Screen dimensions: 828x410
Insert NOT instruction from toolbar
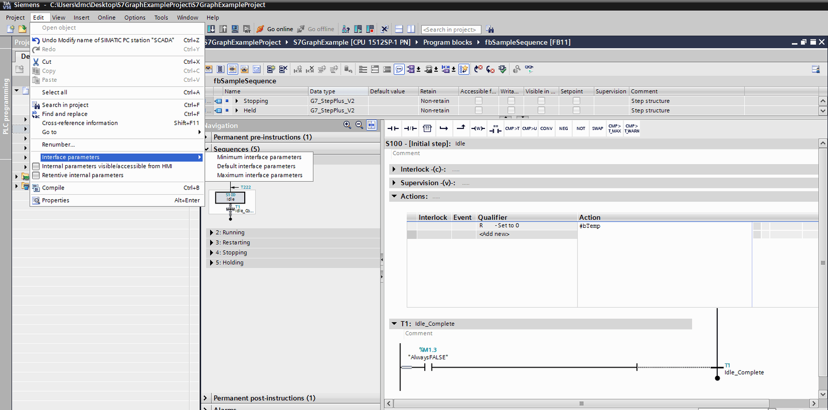point(581,128)
